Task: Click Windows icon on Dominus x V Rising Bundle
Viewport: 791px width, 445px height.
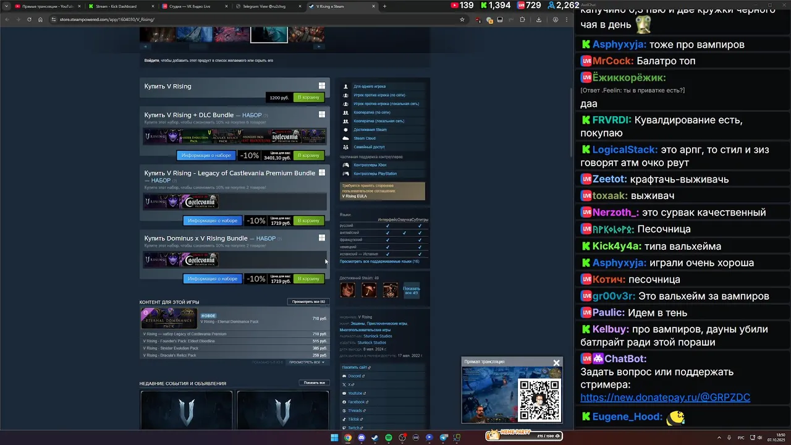Action: coord(322,237)
